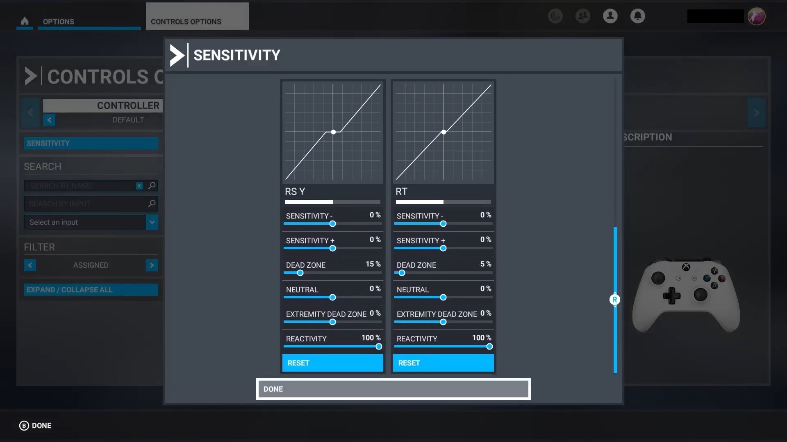This screenshot has width=787, height=442.
Task: Select the input dropdown to filter controls
Action: pyautogui.click(x=90, y=222)
